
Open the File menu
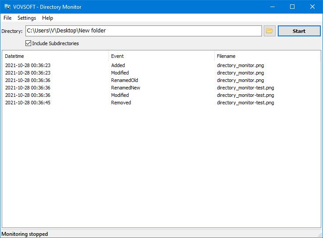tap(7, 18)
